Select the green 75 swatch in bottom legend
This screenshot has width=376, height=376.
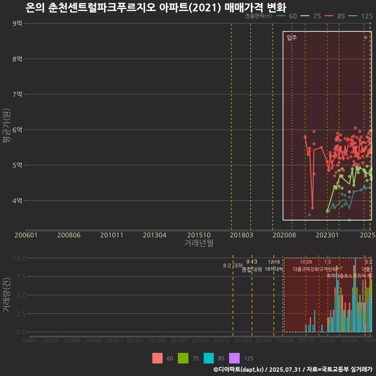[x=183, y=358]
